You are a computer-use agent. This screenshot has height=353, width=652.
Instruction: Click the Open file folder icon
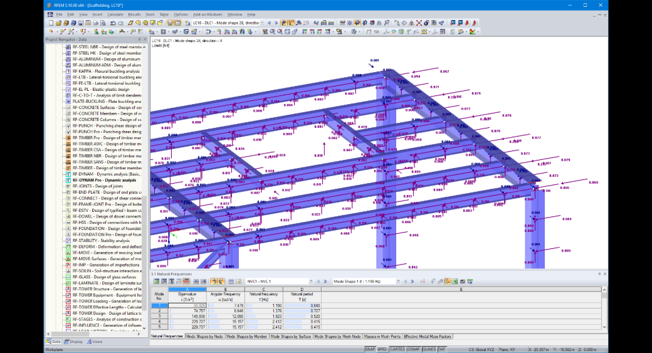point(59,23)
